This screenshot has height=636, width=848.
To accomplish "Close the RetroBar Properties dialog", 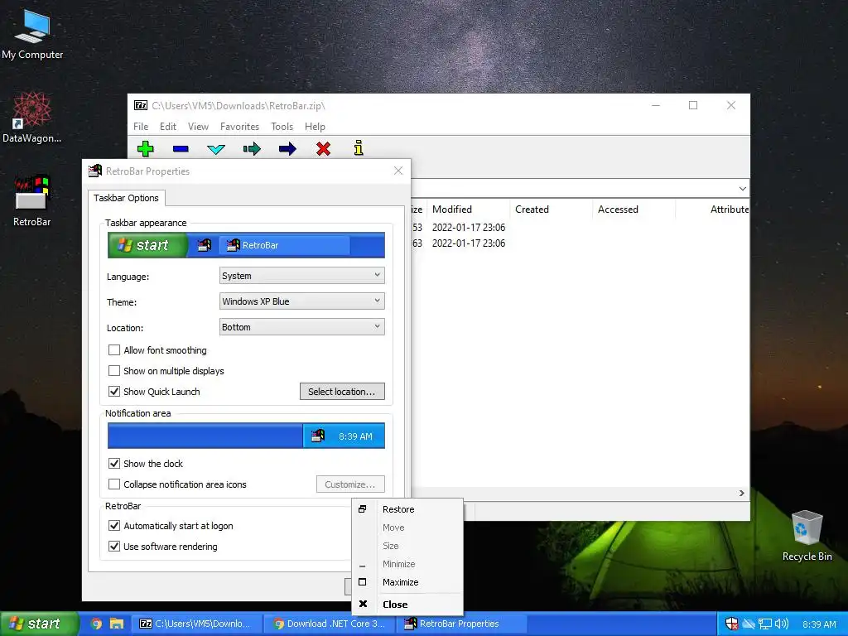I will (x=398, y=171).
